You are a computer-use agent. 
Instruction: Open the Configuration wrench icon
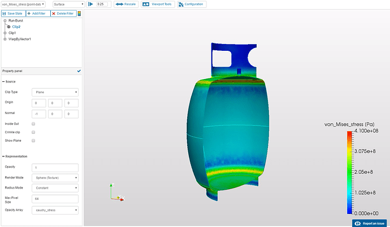coord(181,4)
